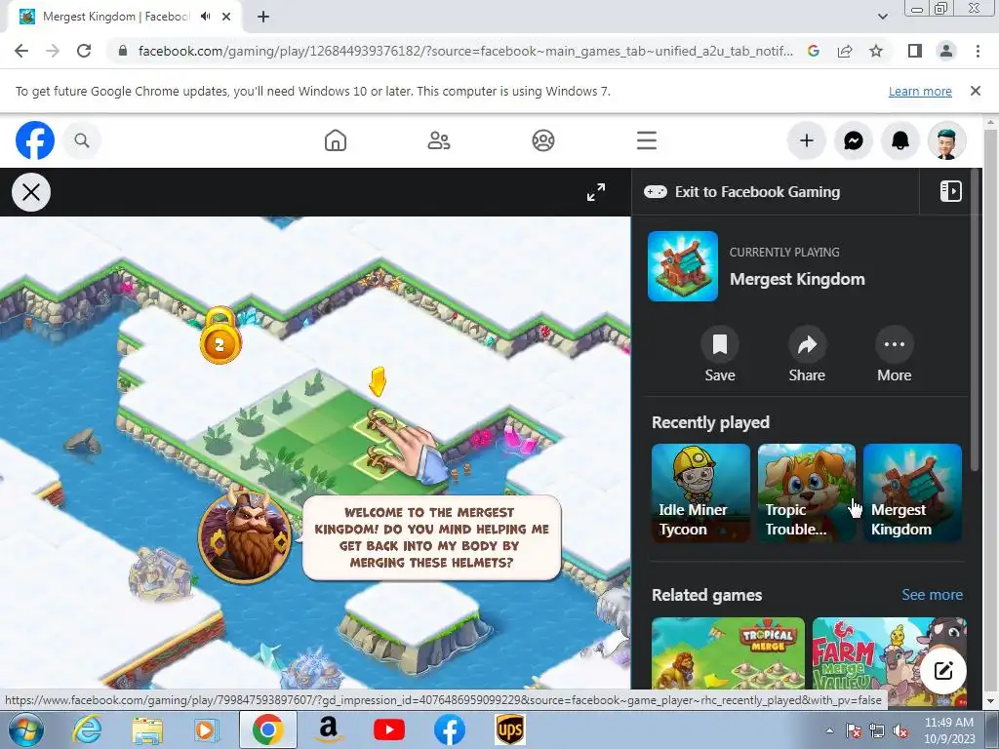
Task: Open the UPS taskbar shortcut
Action: point(509,729)
